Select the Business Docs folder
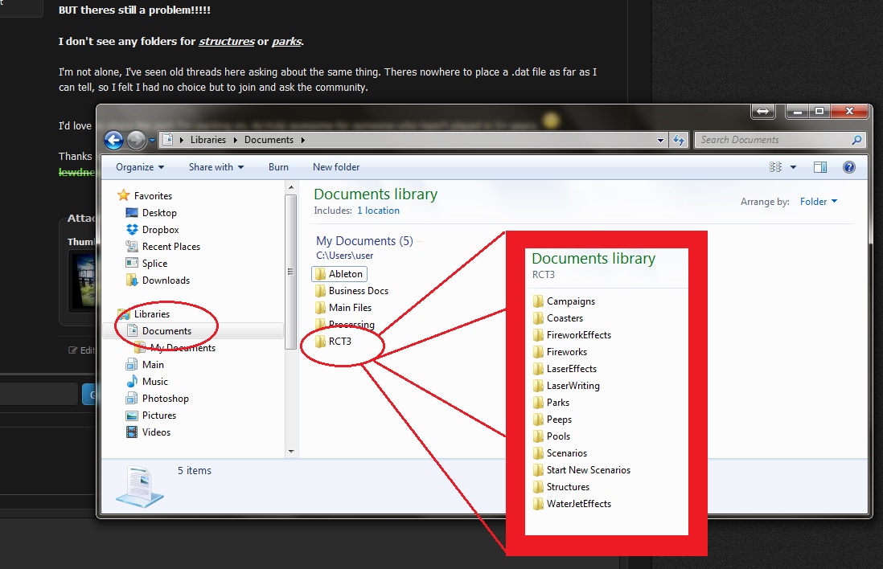883x569 pixels. click(x=358, y=291)
